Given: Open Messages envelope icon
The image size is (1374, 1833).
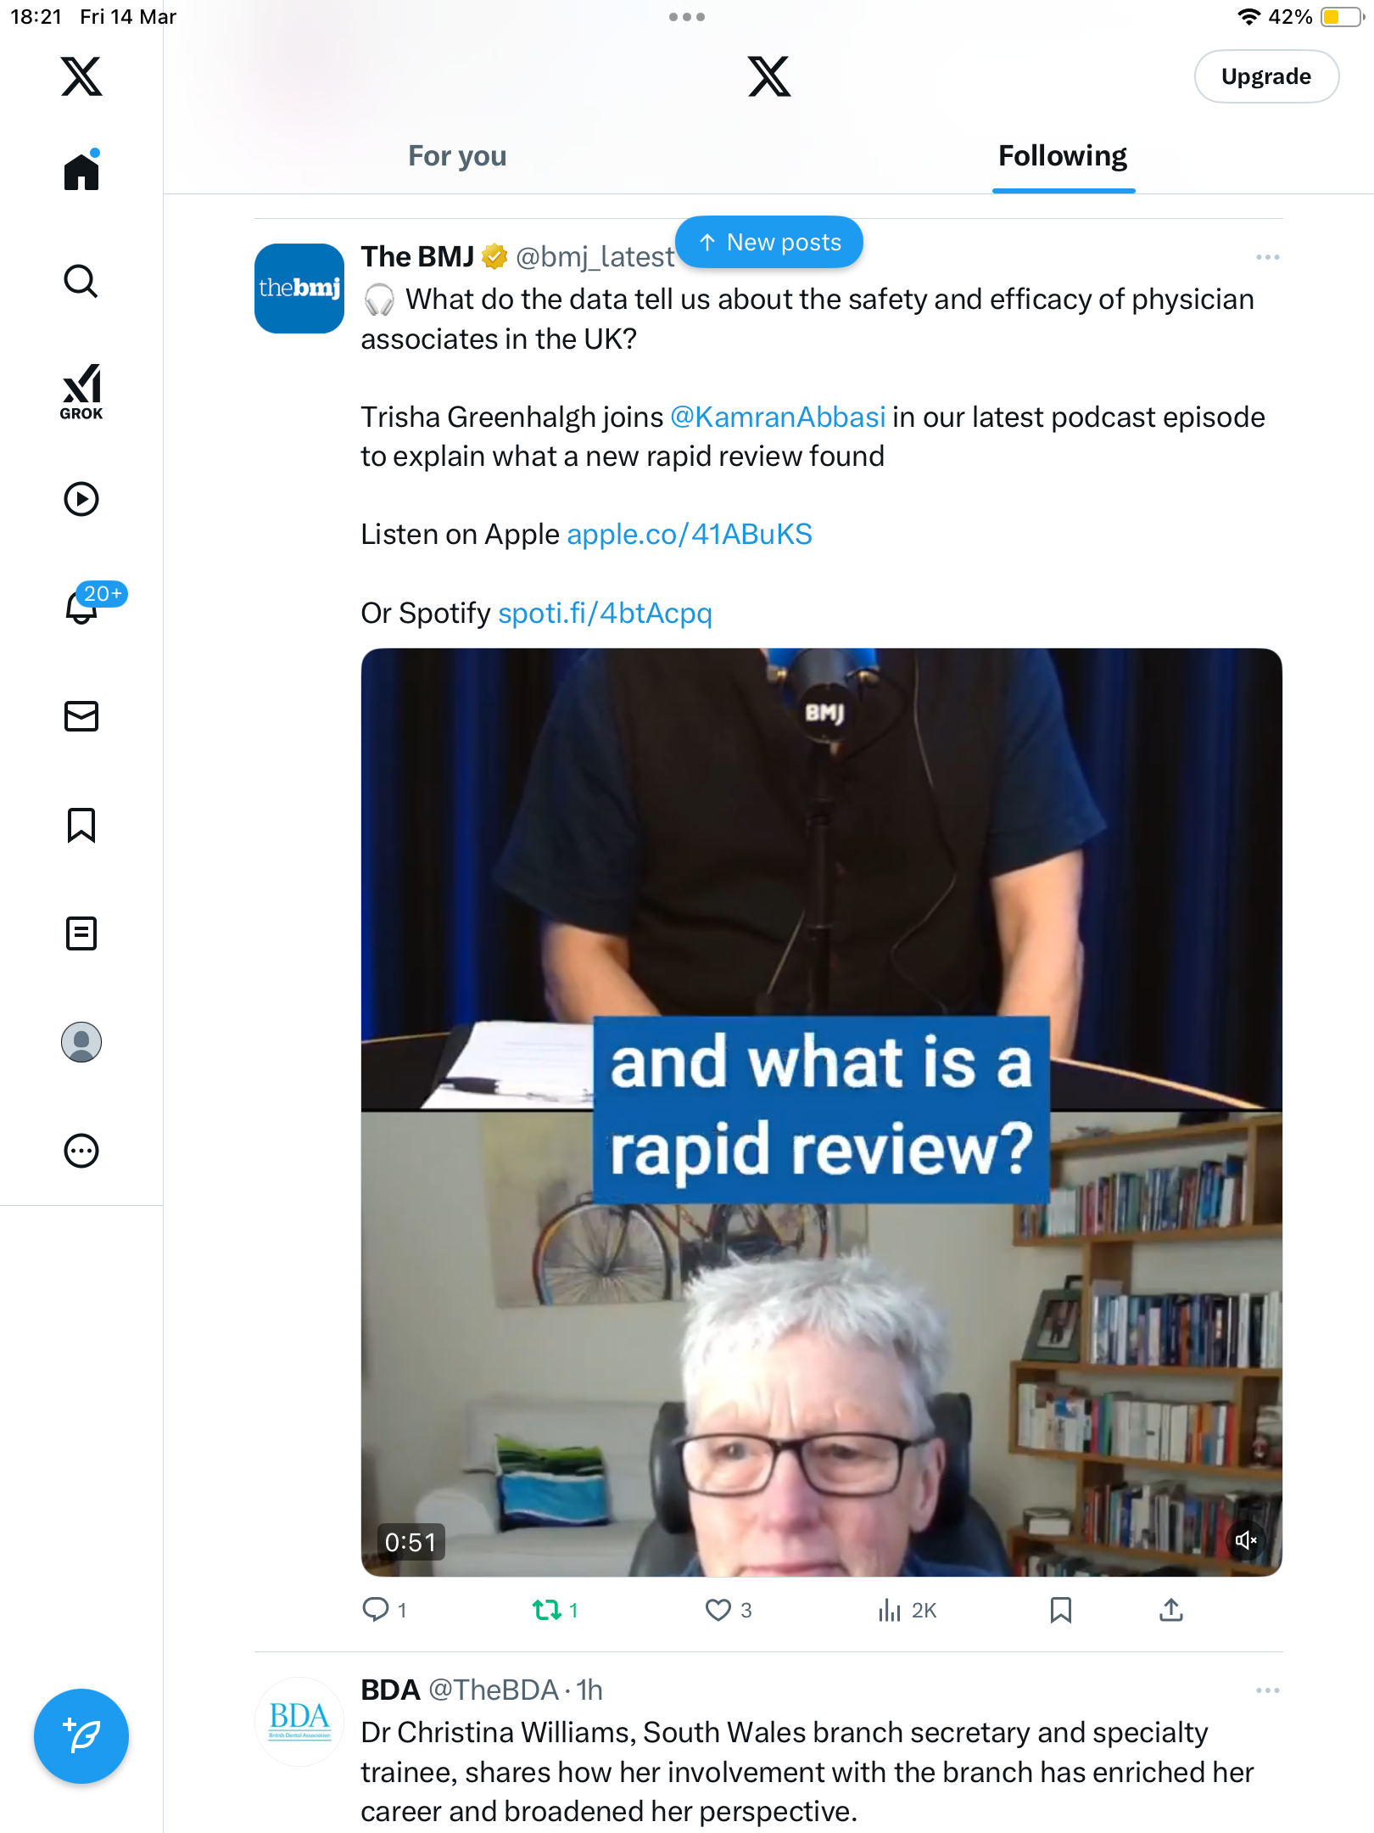Looking at the screenshot, I should click(81, 716).
